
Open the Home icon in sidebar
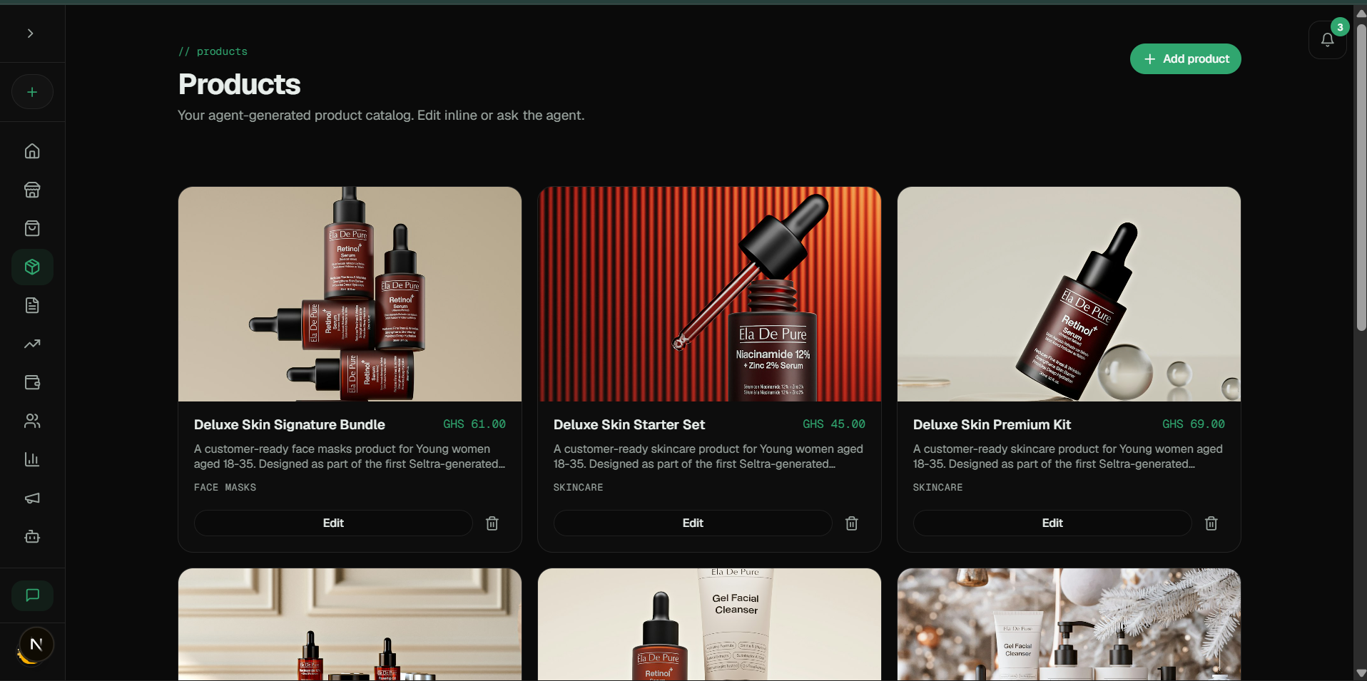[x=32, y=151]
